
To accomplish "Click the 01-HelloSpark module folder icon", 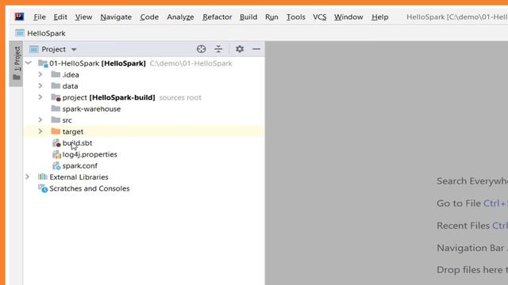I will click(43, 63).
